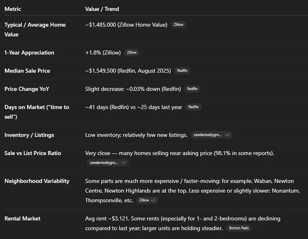This screenshot has height=239, width=308.
Task: Click the Rental Market row label
Action: point(22,218)
